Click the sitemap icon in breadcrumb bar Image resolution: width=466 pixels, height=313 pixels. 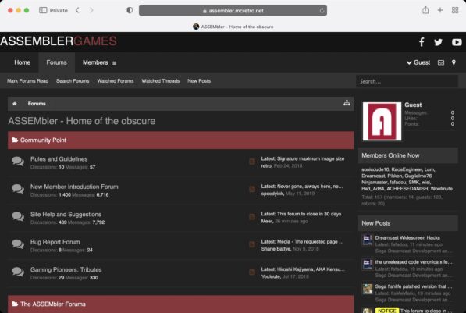[347, 103]
